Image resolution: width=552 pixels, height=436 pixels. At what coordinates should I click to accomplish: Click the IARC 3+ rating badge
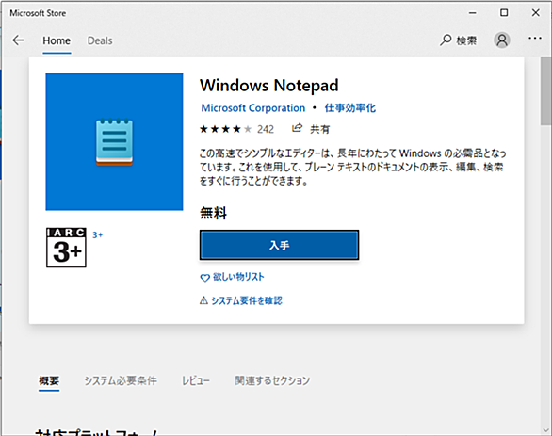tap(66, 248)
